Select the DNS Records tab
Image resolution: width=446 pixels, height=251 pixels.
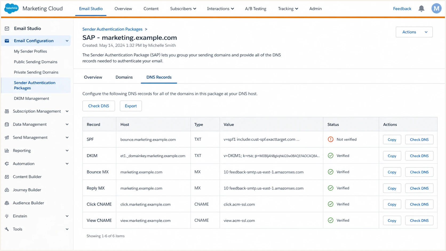(159, 77)
